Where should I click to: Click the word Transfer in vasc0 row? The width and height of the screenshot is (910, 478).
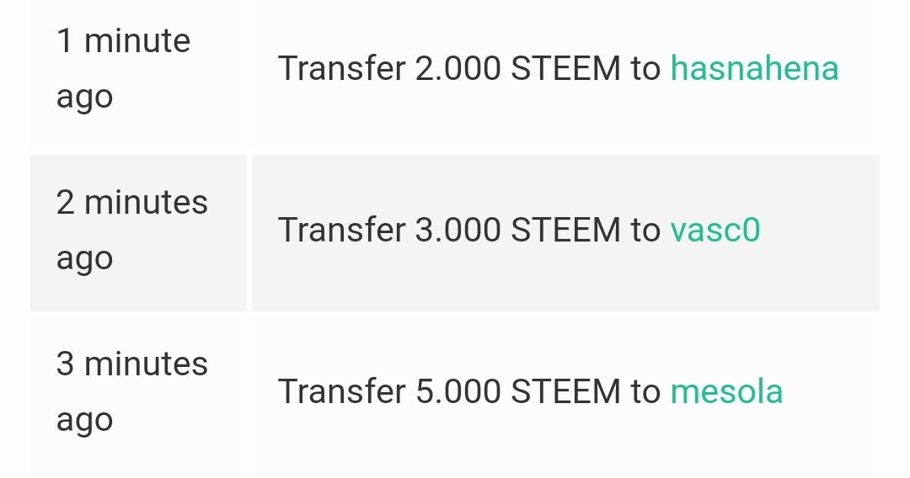tap(342, 230)
